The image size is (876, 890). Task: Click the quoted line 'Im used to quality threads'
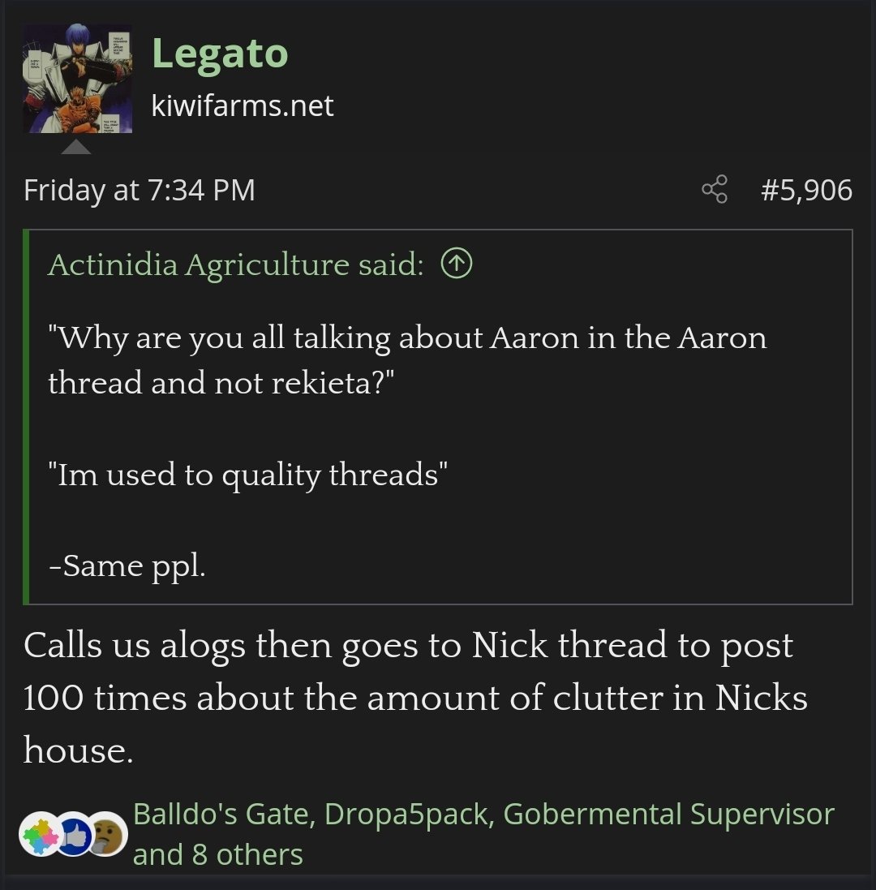(248, 475)
